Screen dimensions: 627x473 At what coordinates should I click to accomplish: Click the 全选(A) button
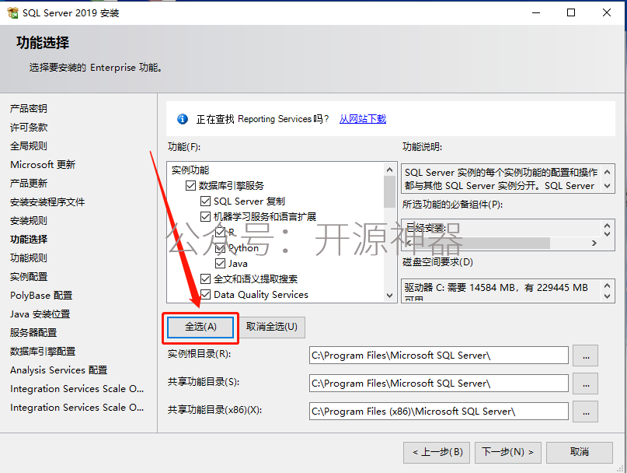(x=200, y=328)
